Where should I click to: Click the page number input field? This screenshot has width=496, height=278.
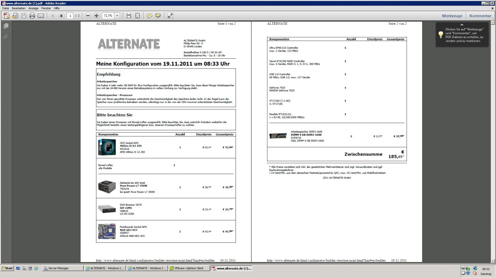point(70,16)
